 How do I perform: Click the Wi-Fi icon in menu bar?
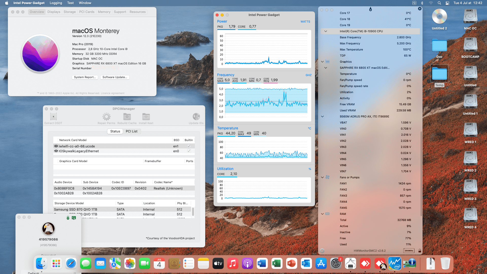click(x=431, y=3)
